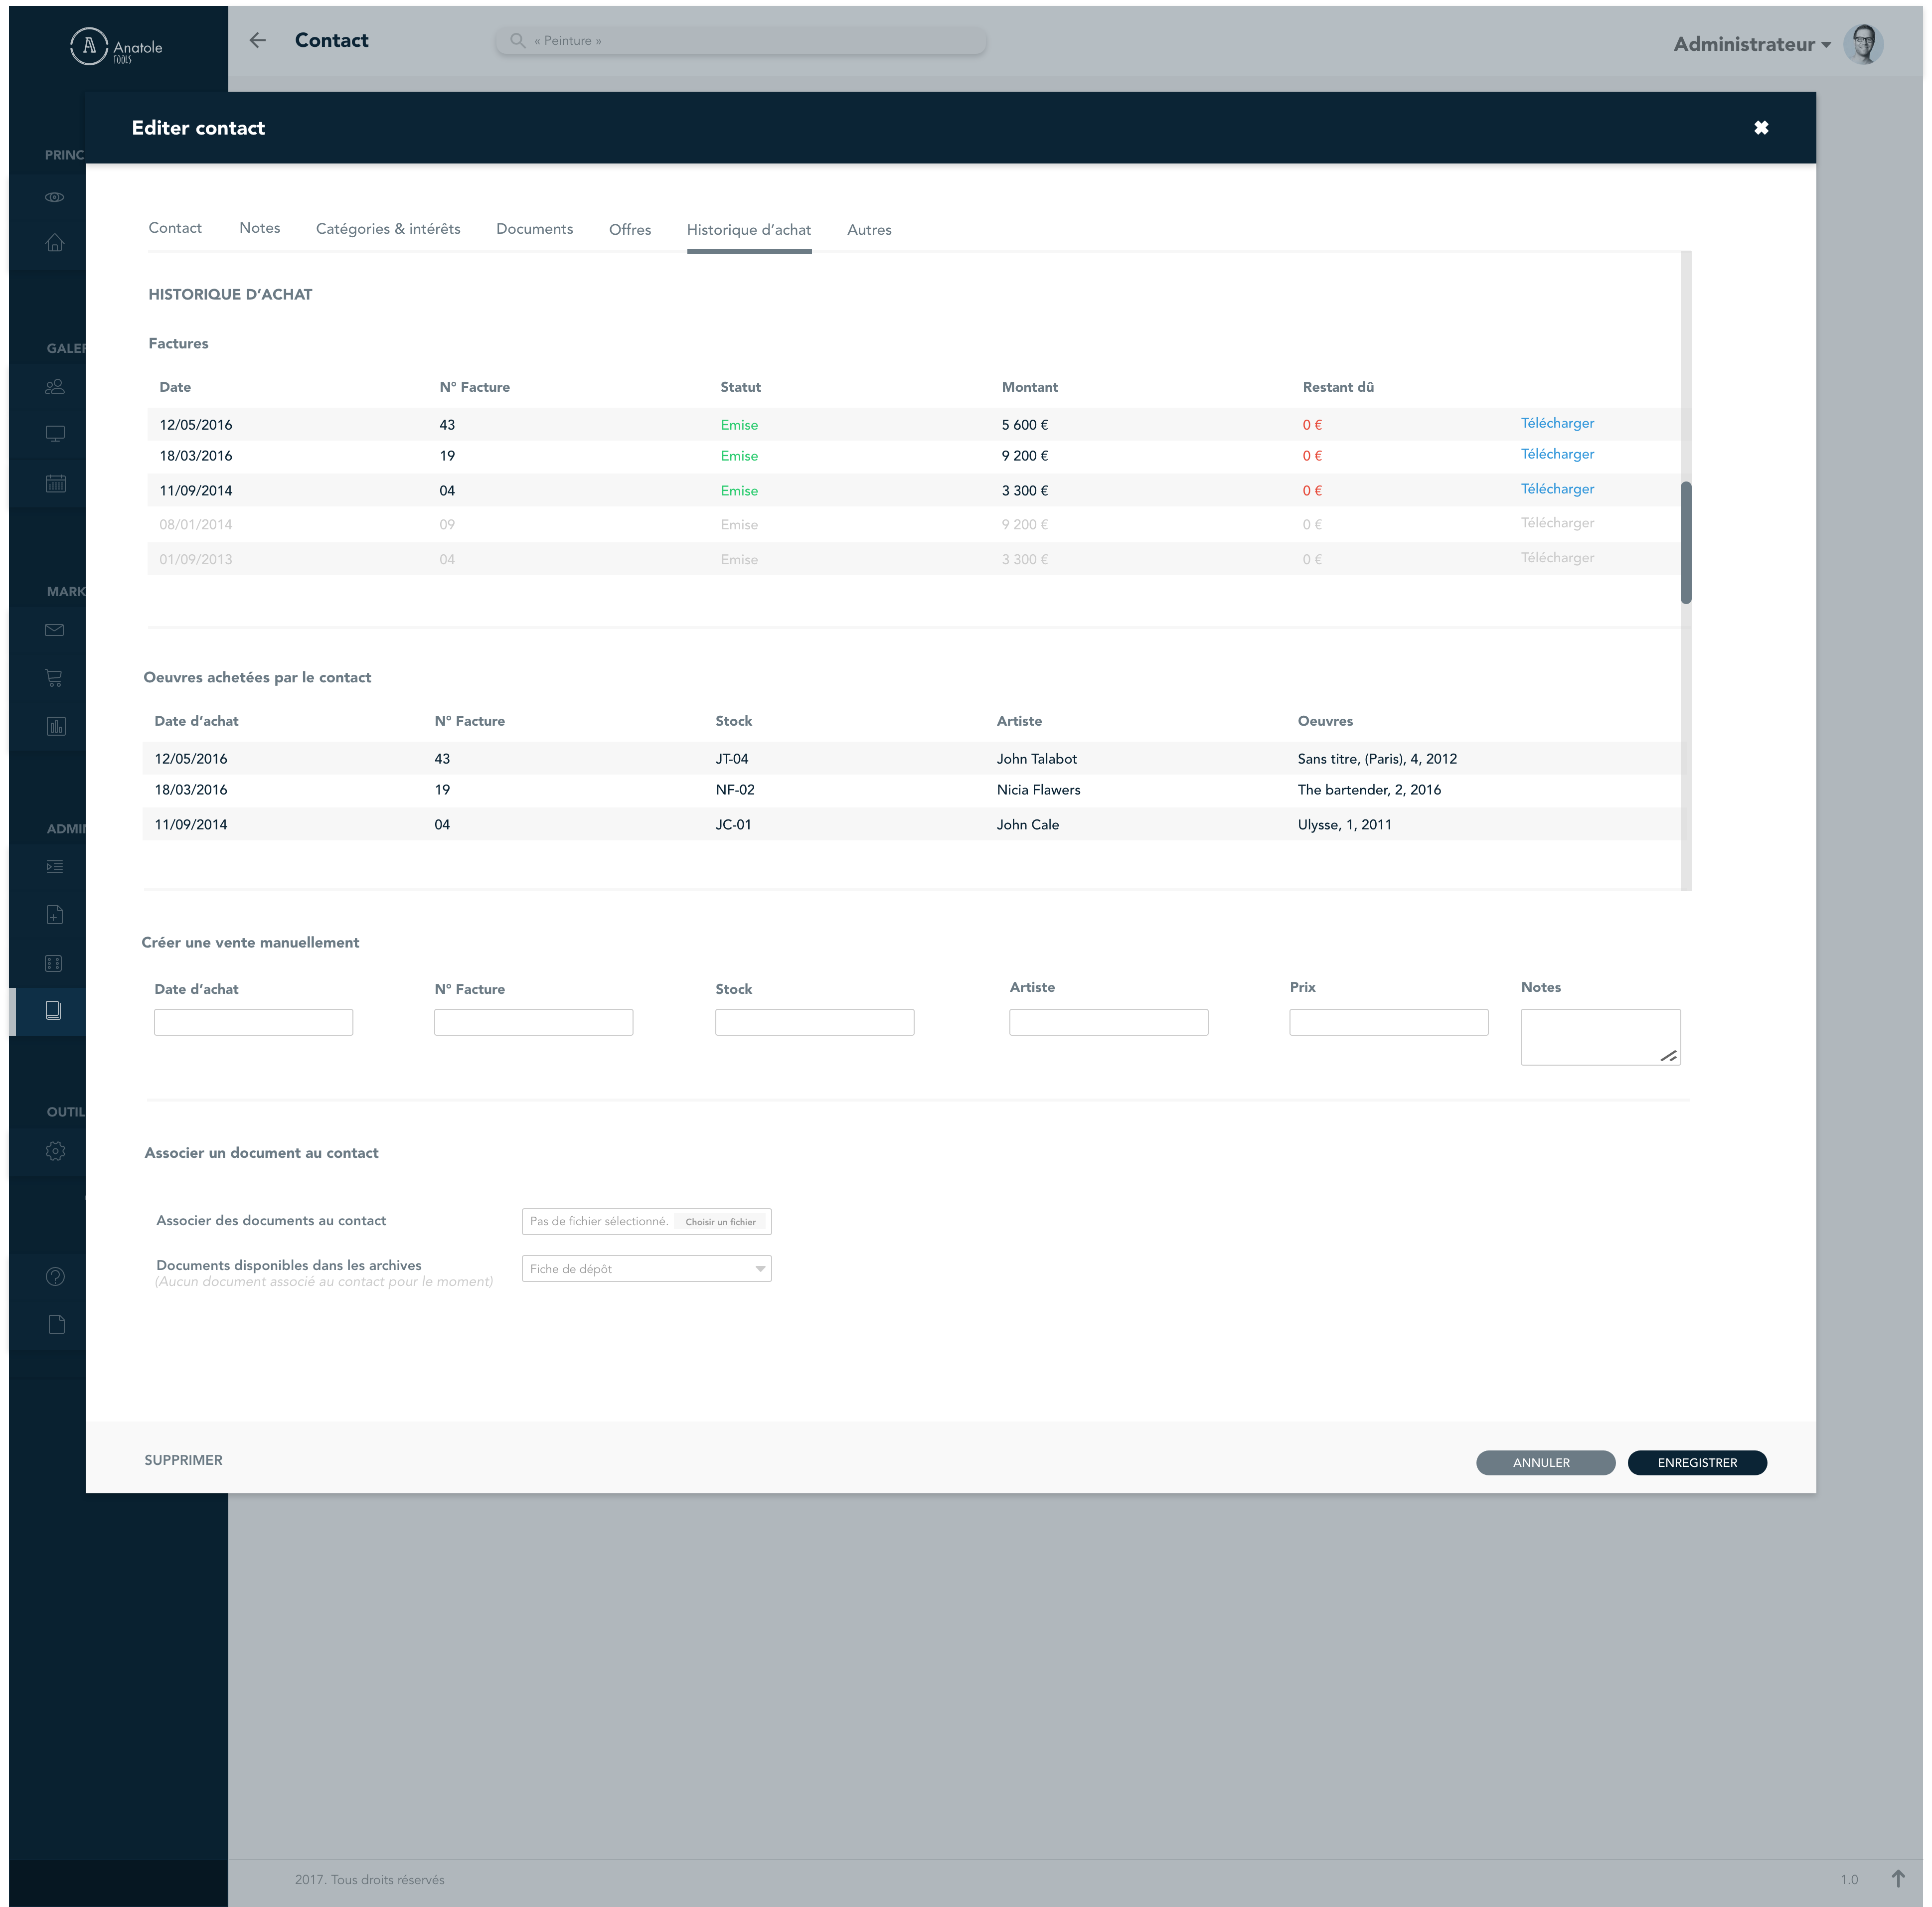
Task: Open the Autres tab
Action: click(869, 230)
